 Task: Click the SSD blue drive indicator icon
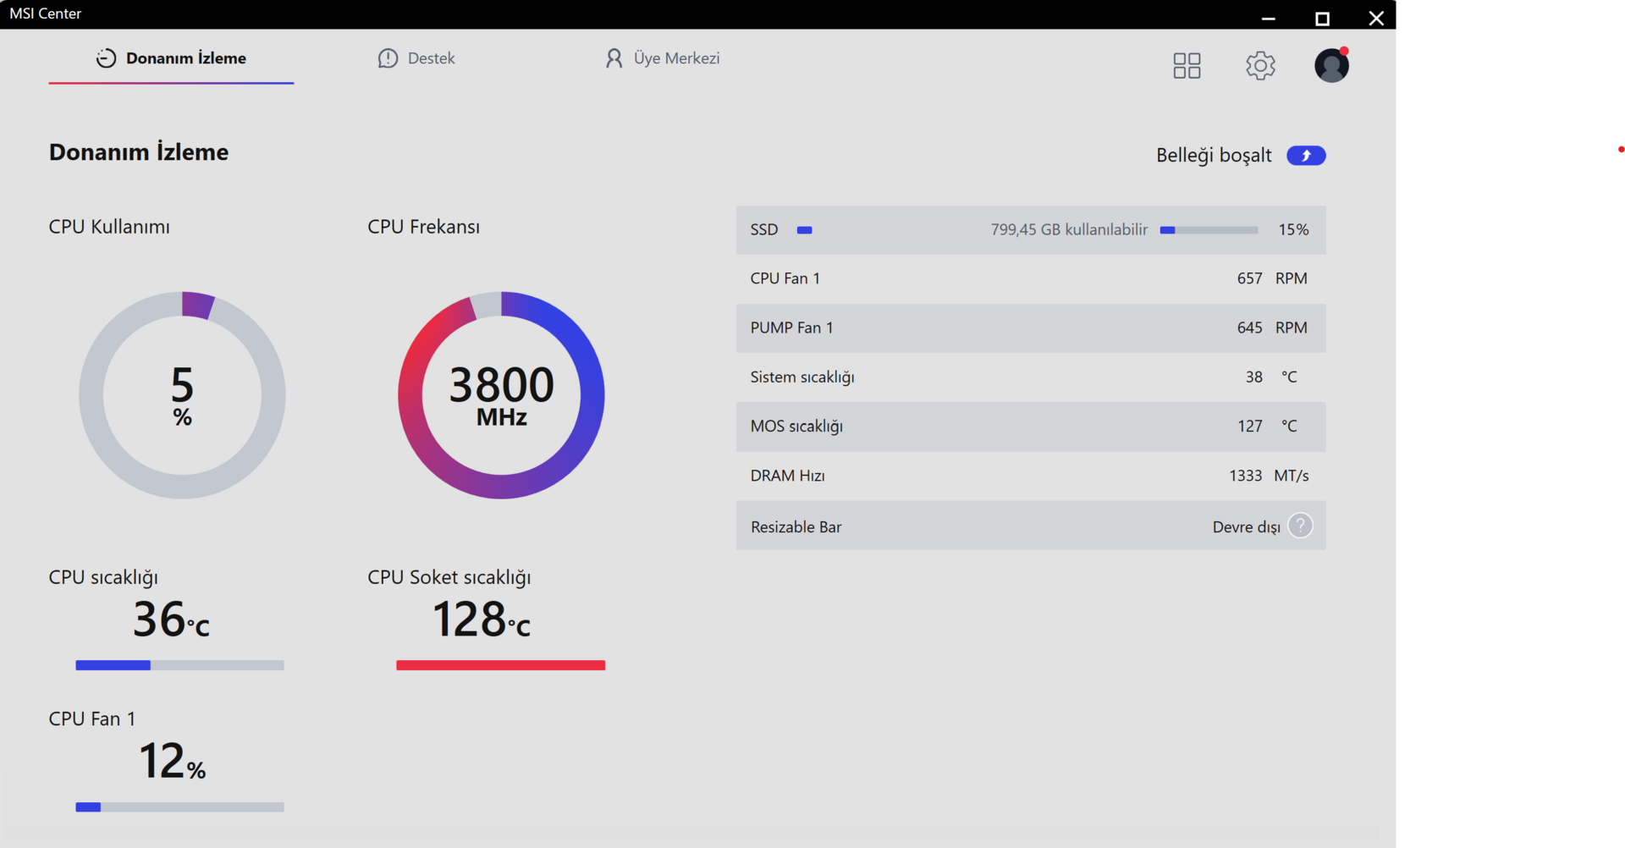[x=805, y=230]
